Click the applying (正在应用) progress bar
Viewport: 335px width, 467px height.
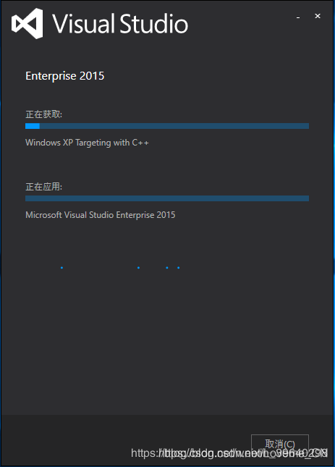point(167,198)
